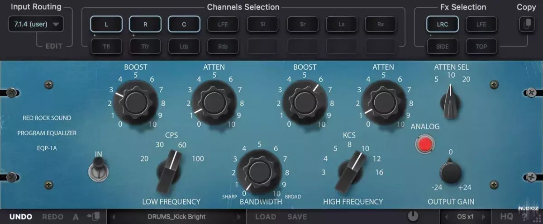Viewport: 543px width, 224px height.
Task: Click the +24 output gain label
Action: coord(465,188)
